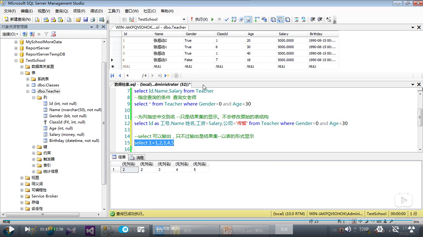Toggle Include Actual Execution Plan icon
The width and height of the screenshot is (423, 237).
[x=257, y=19]
